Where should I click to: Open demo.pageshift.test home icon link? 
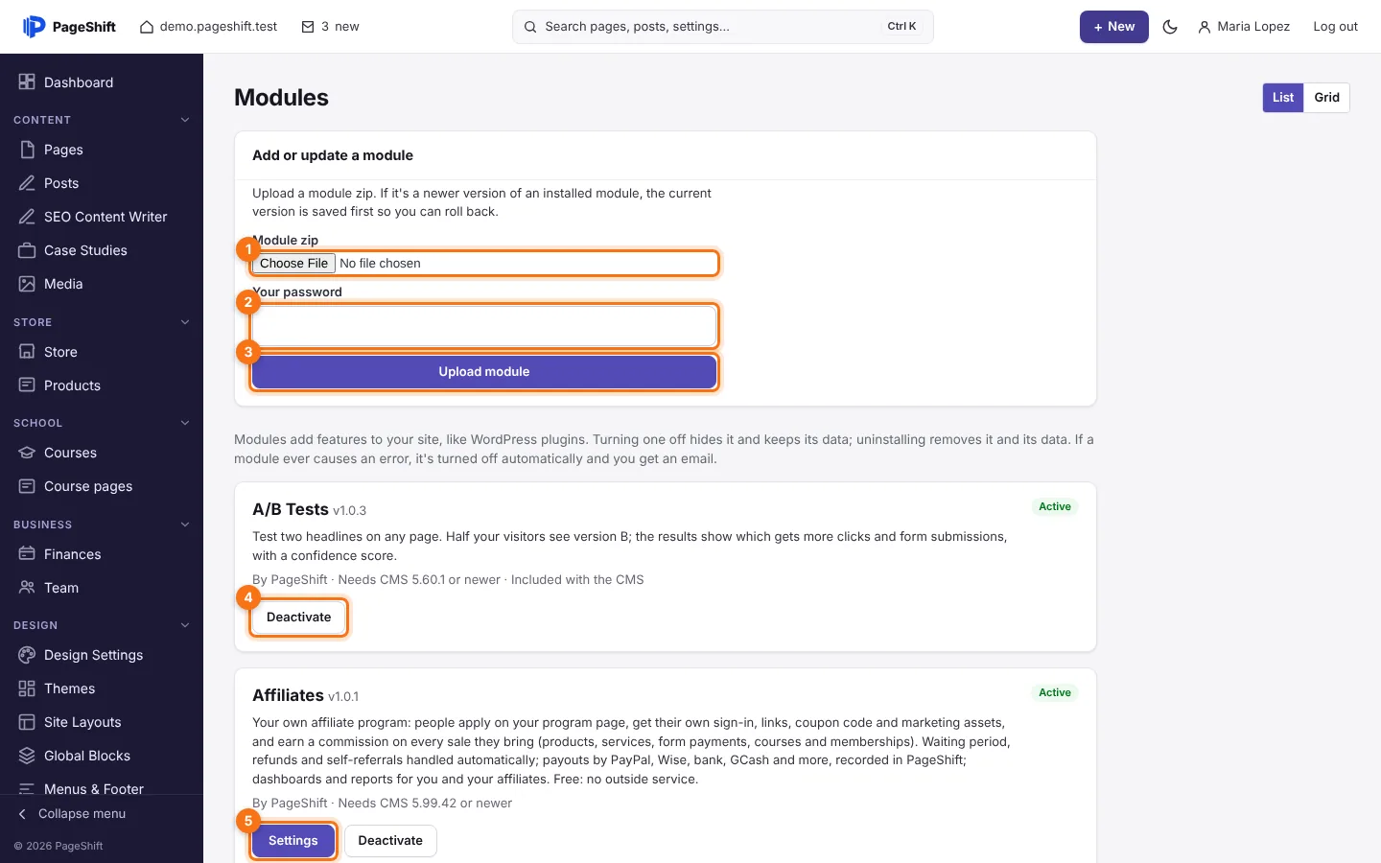tap(208, 27)
